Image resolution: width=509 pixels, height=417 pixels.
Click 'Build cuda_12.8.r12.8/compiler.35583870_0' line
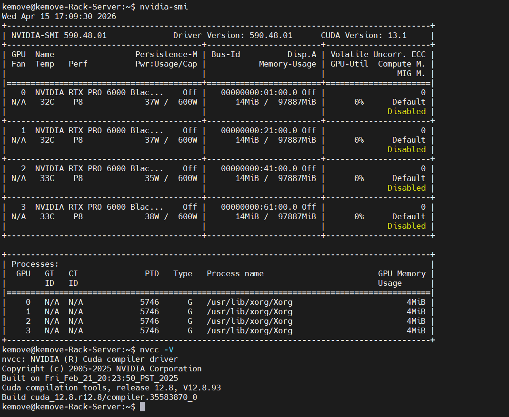100,397
